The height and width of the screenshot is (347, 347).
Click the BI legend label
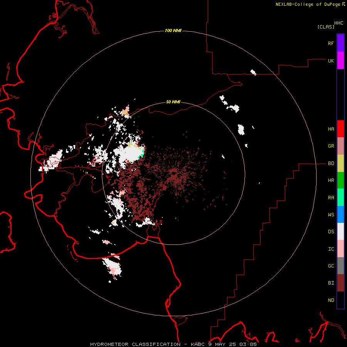[331, 283]
